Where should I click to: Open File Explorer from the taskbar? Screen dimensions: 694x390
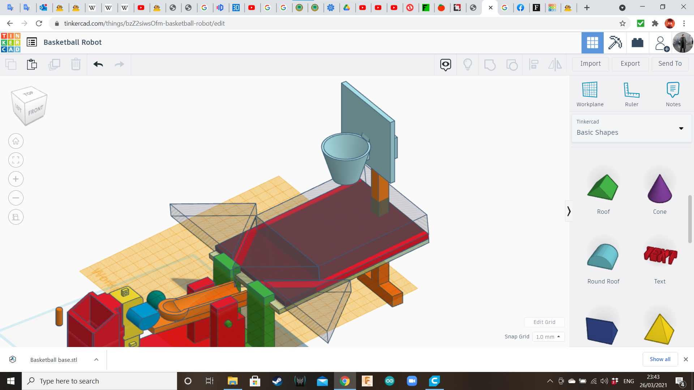(x=232, y=381)
